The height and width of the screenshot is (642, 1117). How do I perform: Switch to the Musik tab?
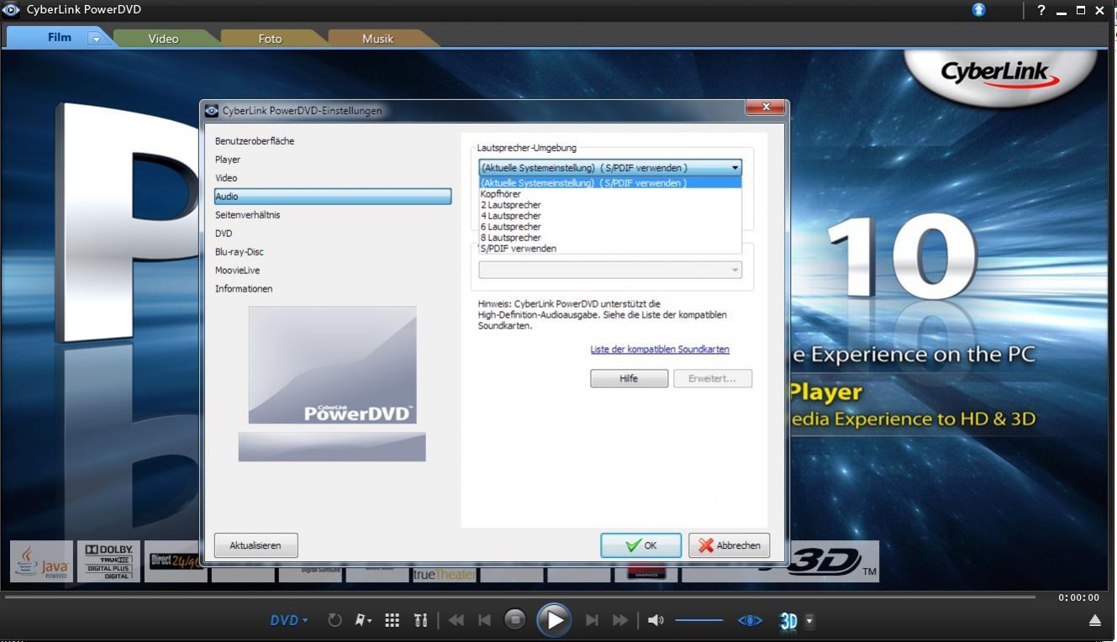(377, 39)
